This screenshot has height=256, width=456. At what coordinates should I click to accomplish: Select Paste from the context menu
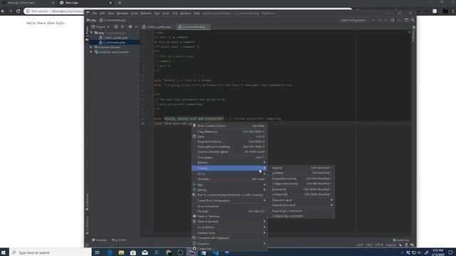[229, 137]
